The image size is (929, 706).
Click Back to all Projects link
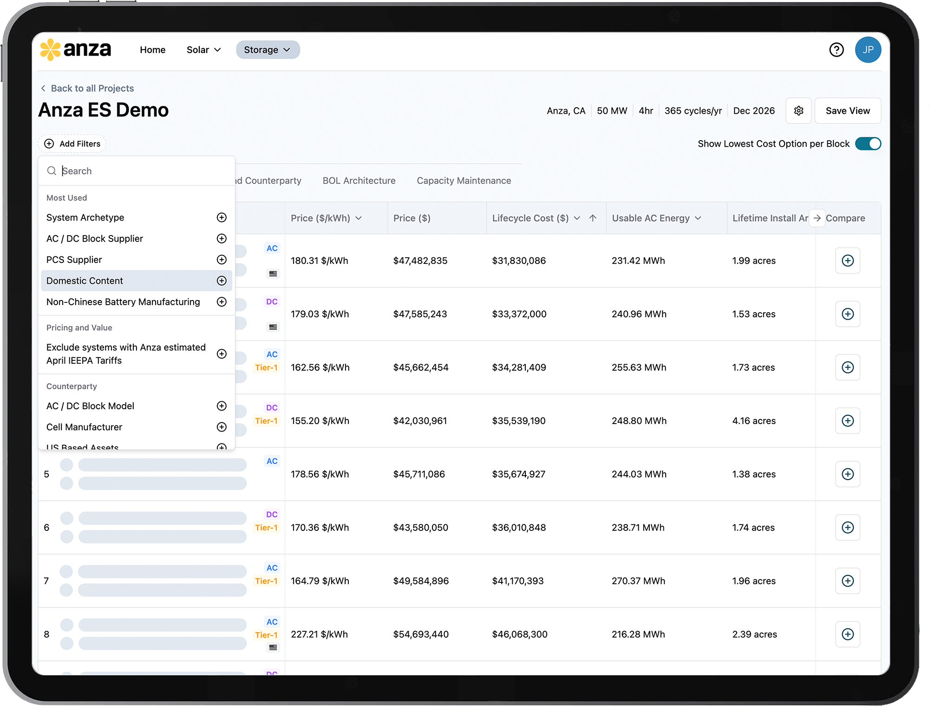coord(87,88)
